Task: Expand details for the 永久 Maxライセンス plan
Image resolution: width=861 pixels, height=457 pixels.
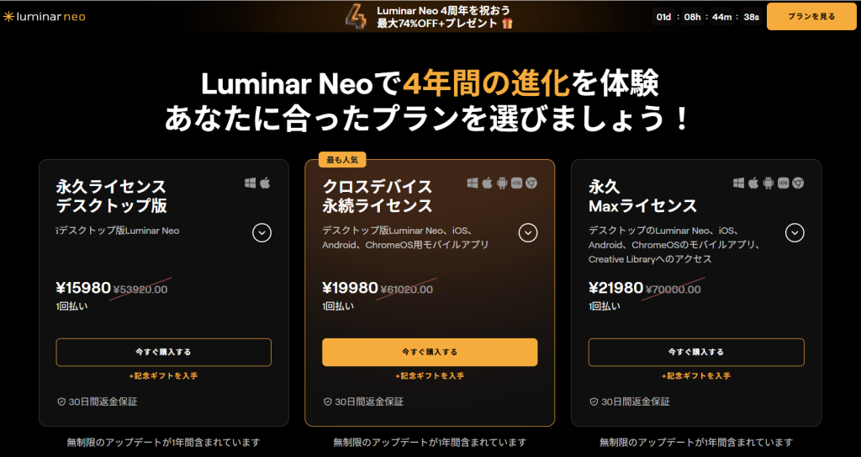Action: [x=795, y=232]
